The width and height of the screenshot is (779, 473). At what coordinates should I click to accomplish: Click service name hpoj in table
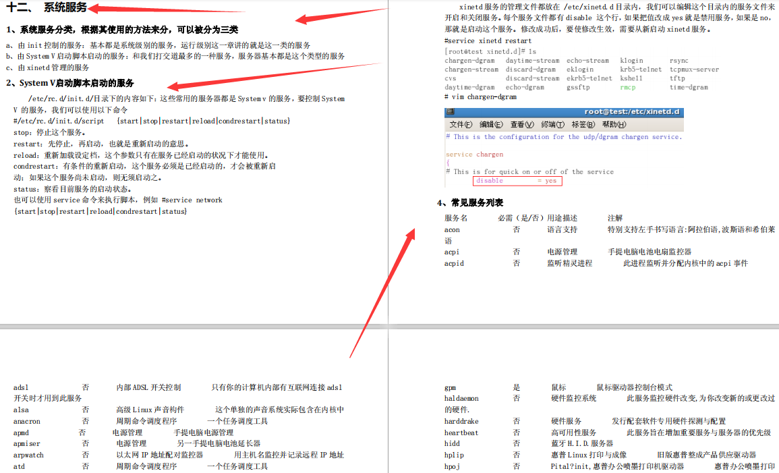(452, 466)
